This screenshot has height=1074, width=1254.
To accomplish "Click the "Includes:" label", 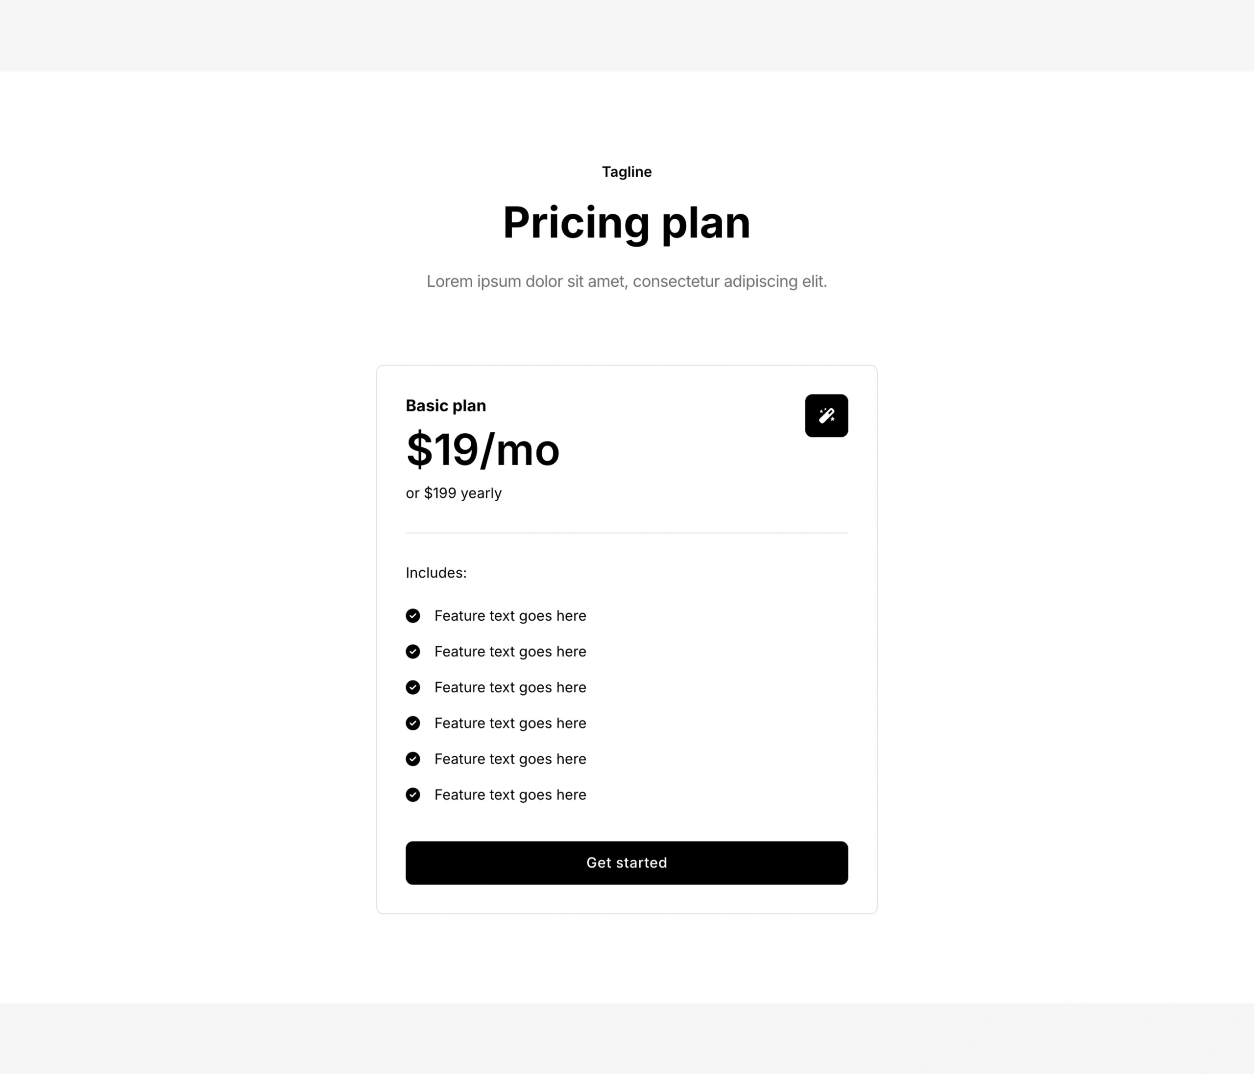I will tap(436, 573).
